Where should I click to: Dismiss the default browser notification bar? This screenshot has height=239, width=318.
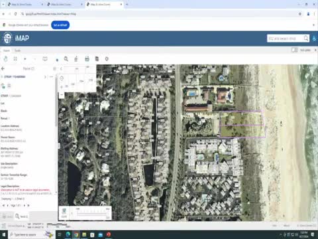tap(313, 25)
